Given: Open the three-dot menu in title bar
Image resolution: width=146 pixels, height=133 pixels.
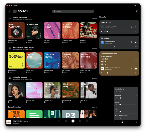Looking at the screenshot, I should [139, 5].
